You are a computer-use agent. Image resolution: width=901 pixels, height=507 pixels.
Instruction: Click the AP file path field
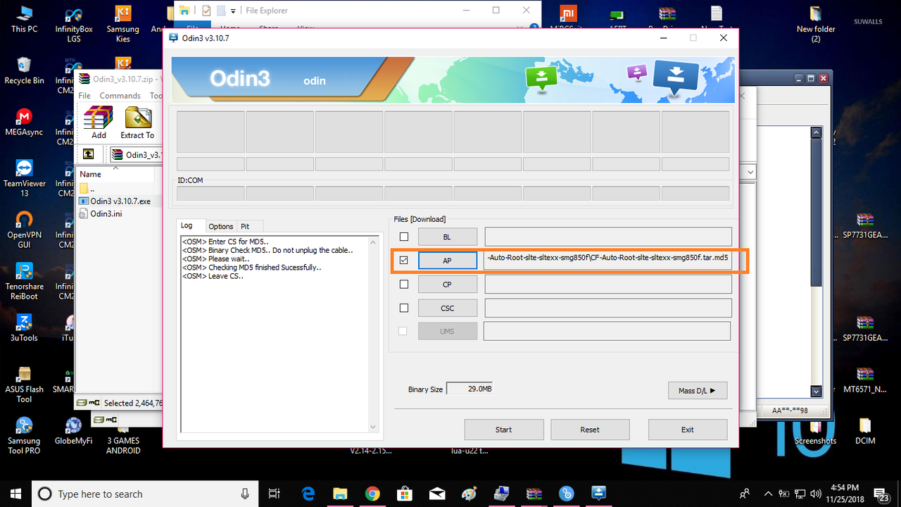(608, 261)
